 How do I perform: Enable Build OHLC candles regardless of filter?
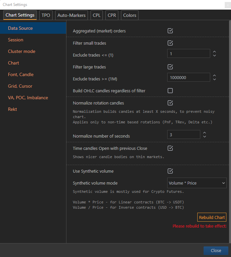pyautogui.click(x=170, y=91)
